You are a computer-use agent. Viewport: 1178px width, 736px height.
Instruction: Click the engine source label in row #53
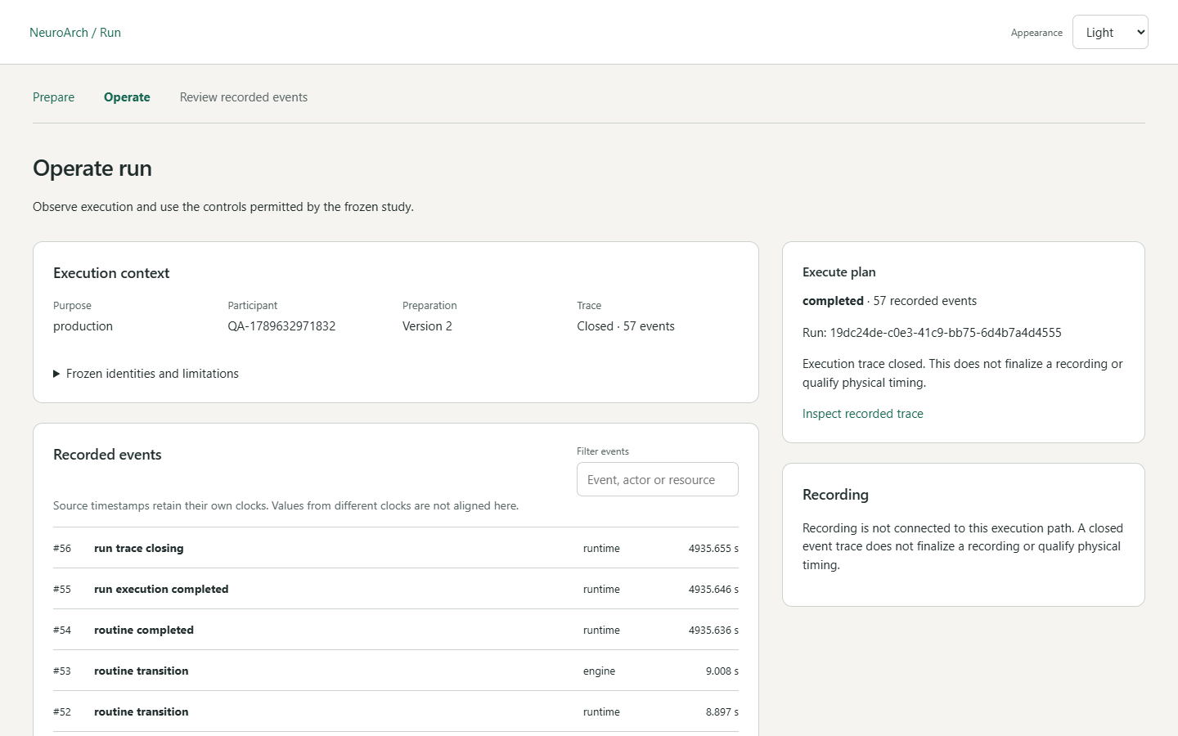[599, 671]
